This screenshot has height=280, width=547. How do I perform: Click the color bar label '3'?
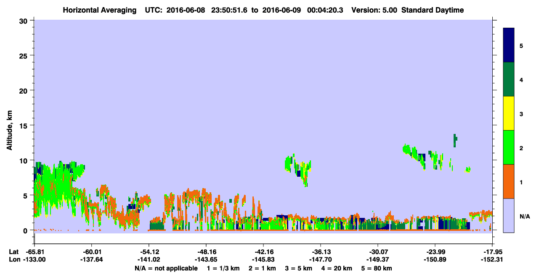(x=521, y=114)
